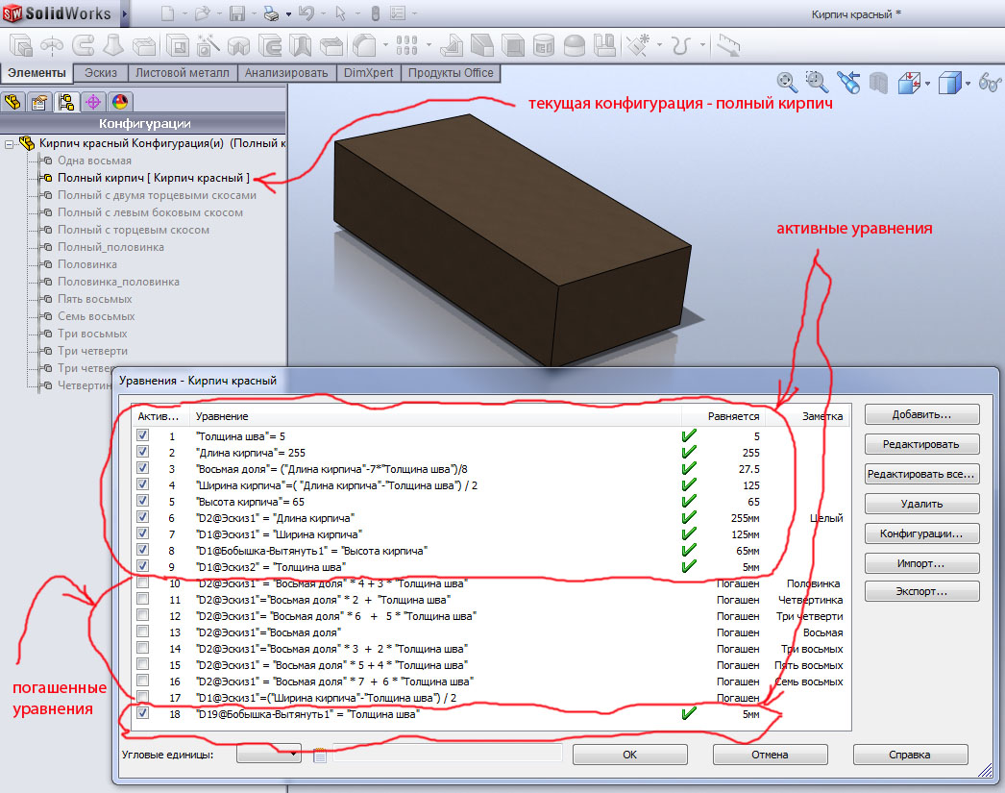
Task: Uncheck equation 1 "Толщина шва" = 5 checkbox
Action: 143,435
